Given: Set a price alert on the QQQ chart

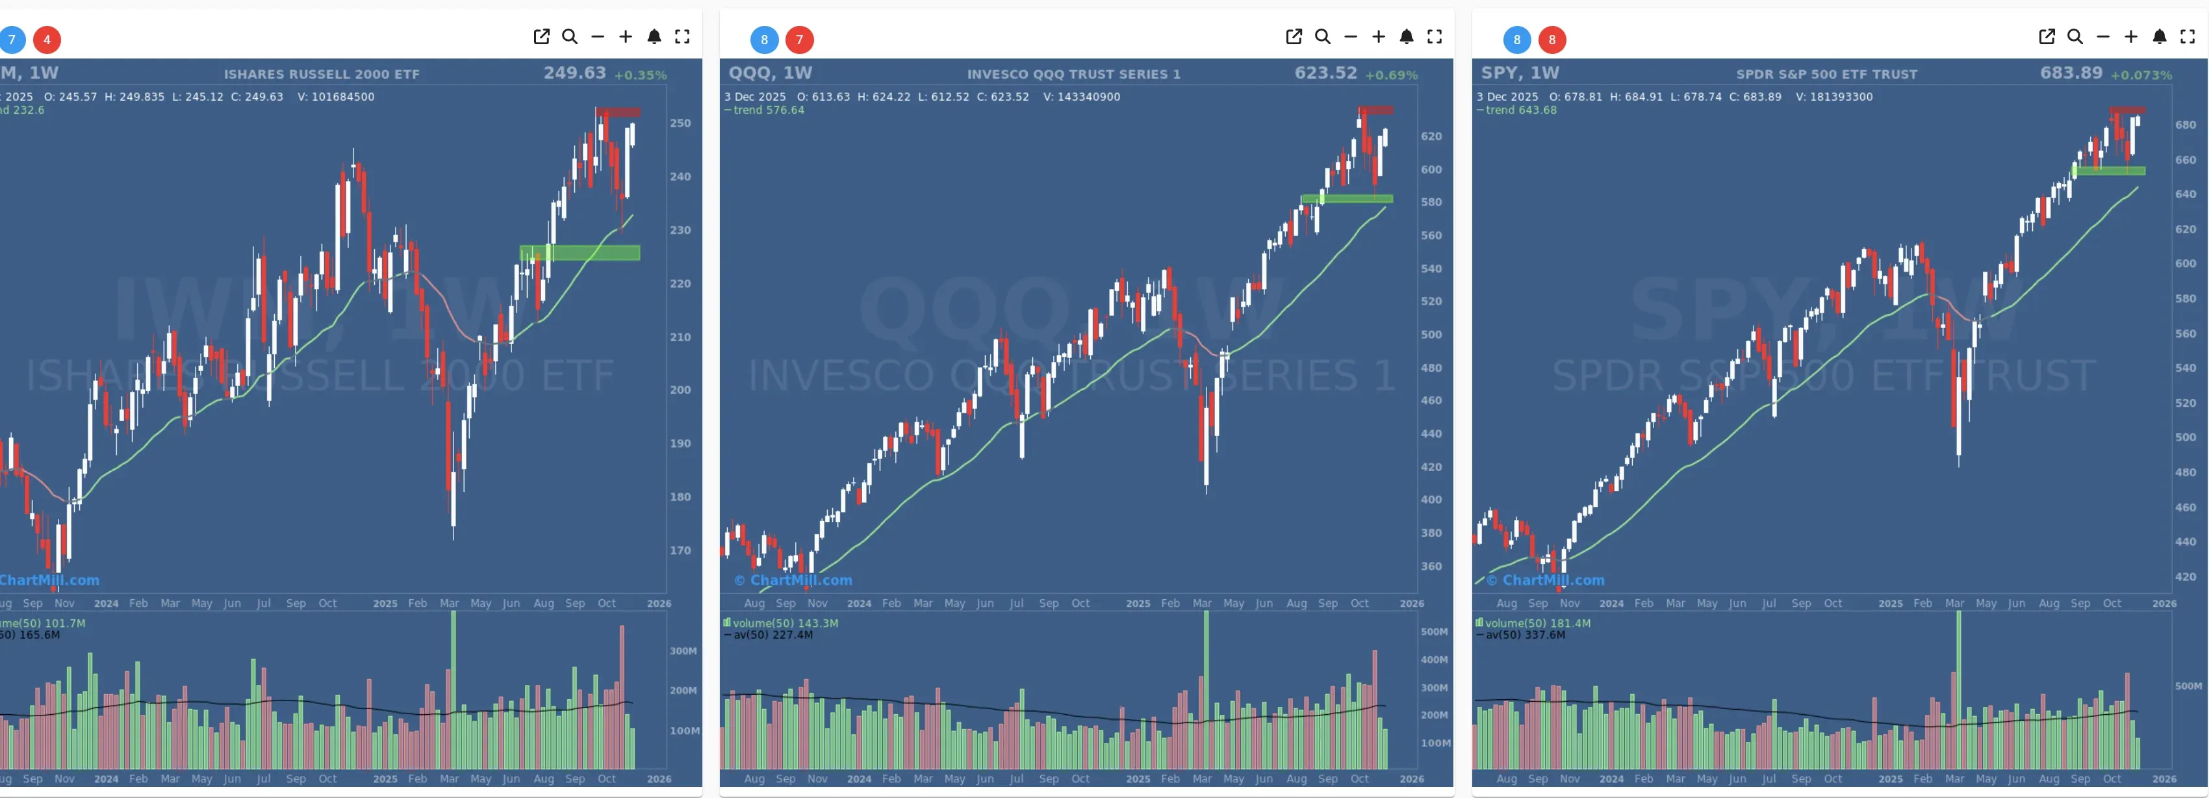Looking at the screenshot, I should click(1407, 37).
